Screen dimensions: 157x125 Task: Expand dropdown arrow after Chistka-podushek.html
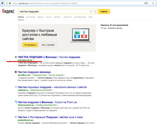coord(57,105)
